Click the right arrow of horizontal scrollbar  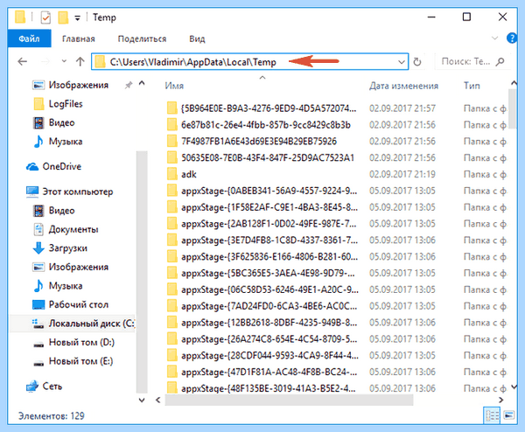(500, 400)
